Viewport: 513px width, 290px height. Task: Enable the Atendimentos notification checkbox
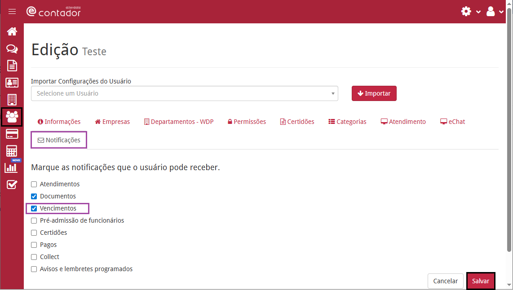pyautogui.click(x=34, y=185)
